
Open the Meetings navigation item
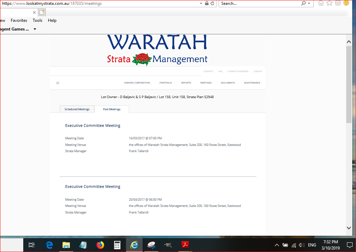[206, 83]
